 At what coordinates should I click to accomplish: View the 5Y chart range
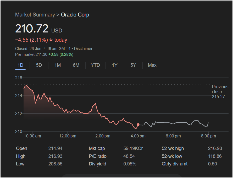point(133,65)
